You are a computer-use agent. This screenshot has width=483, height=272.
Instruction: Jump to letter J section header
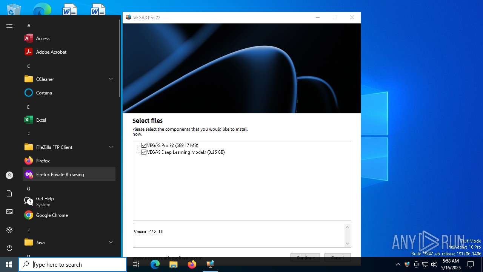[x=28, y=230]
